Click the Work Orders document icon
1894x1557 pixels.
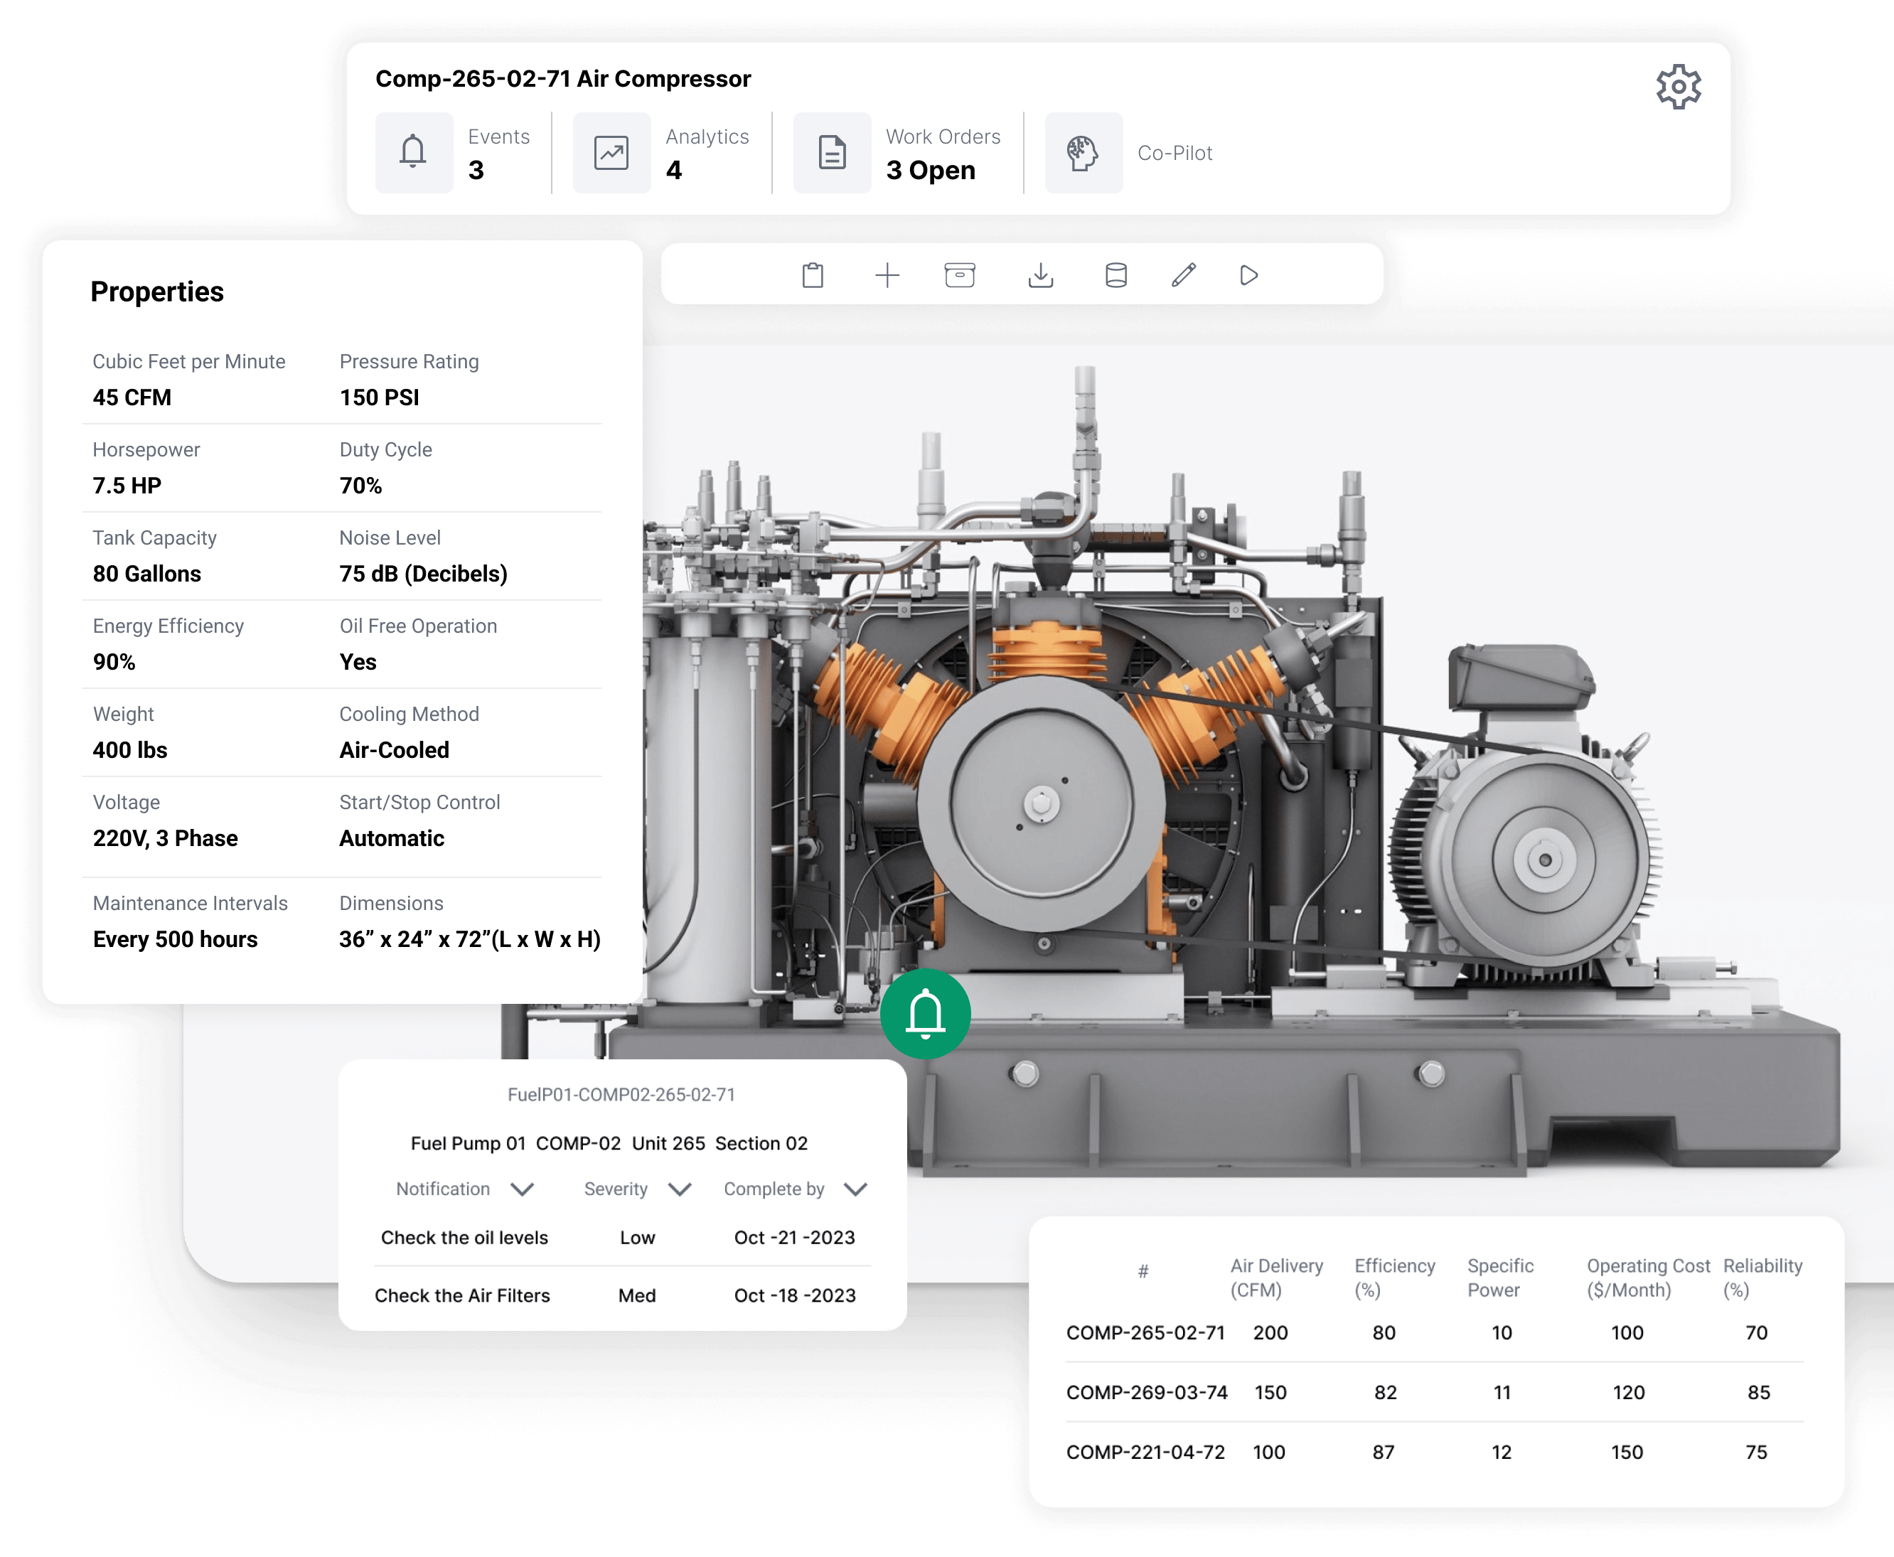pos(833,152)
